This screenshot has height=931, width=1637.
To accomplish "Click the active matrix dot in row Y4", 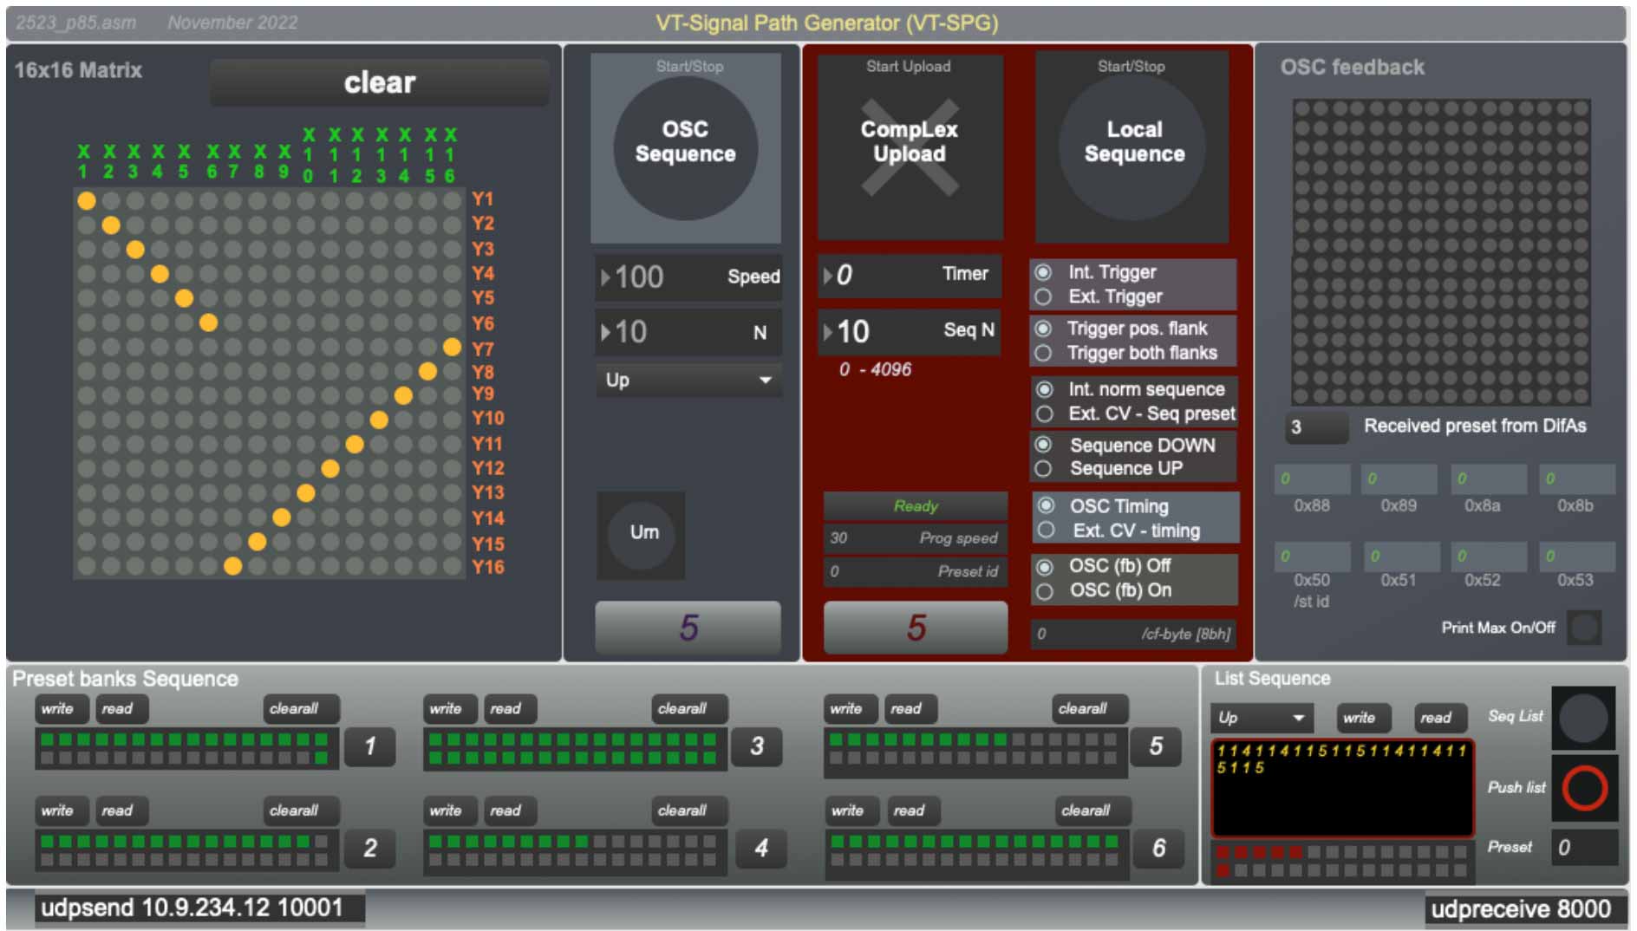I will (x=160, y=274).
